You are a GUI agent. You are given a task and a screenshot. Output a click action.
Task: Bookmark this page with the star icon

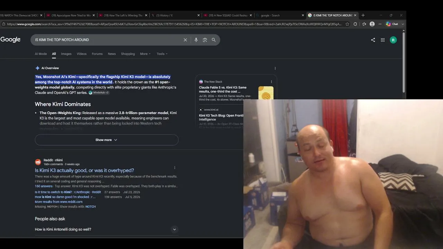point(347,24)
